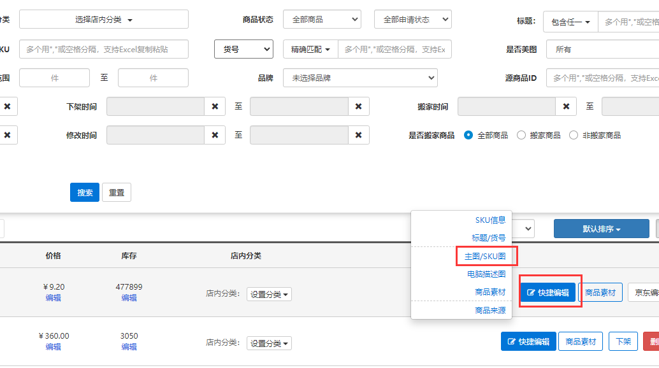Image resolution: width=659 pixels, height=368 pixels.
Task: Open the 选择店内分类 dropdown
Action: [104, 20]
